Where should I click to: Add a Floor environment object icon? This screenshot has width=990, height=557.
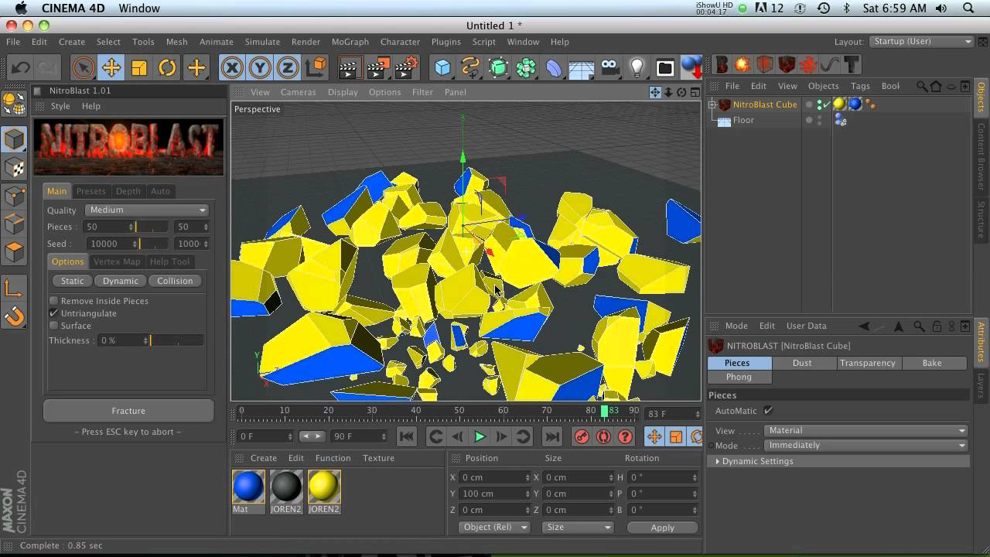pyautogui.click(x=581, y=68)
